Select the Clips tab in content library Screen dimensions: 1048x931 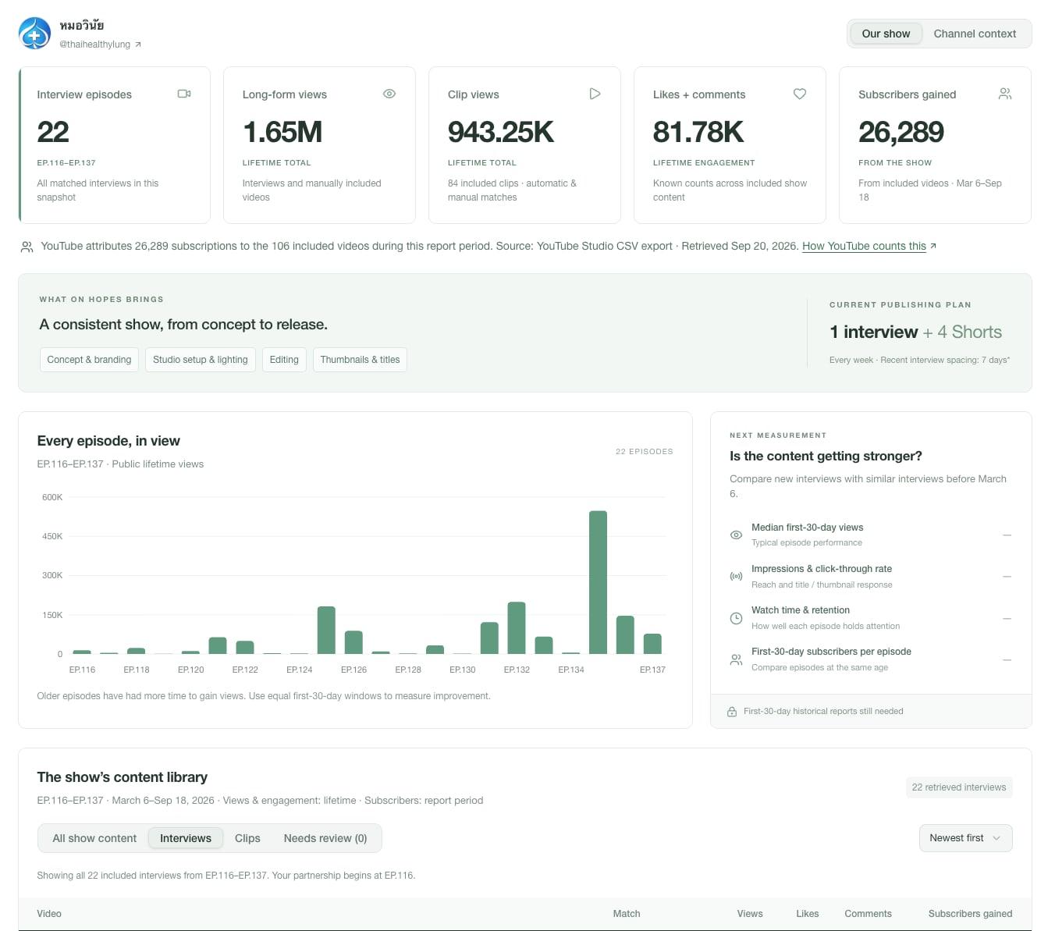(x=247, y=838)
